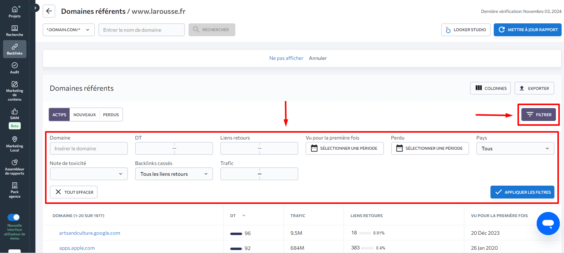Viewport: 564px width, 253px height.
Task: Open Projets in the sidebar
Action: pos(14,12)
